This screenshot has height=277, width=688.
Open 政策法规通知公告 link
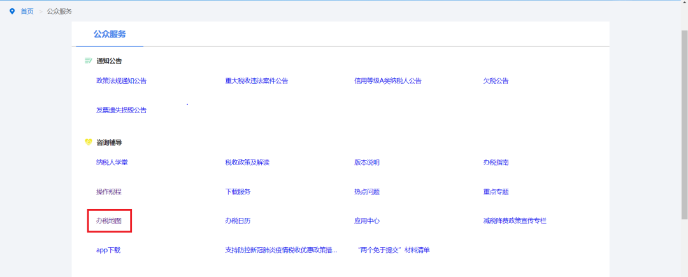[x=122, y=81]
